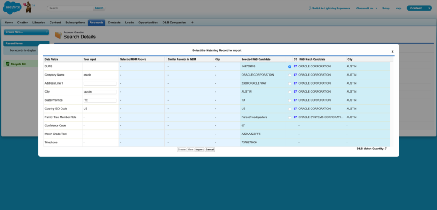Click the Data Fields column header
The height and width of the screenshot is (210, 437).
pos(63,59)
